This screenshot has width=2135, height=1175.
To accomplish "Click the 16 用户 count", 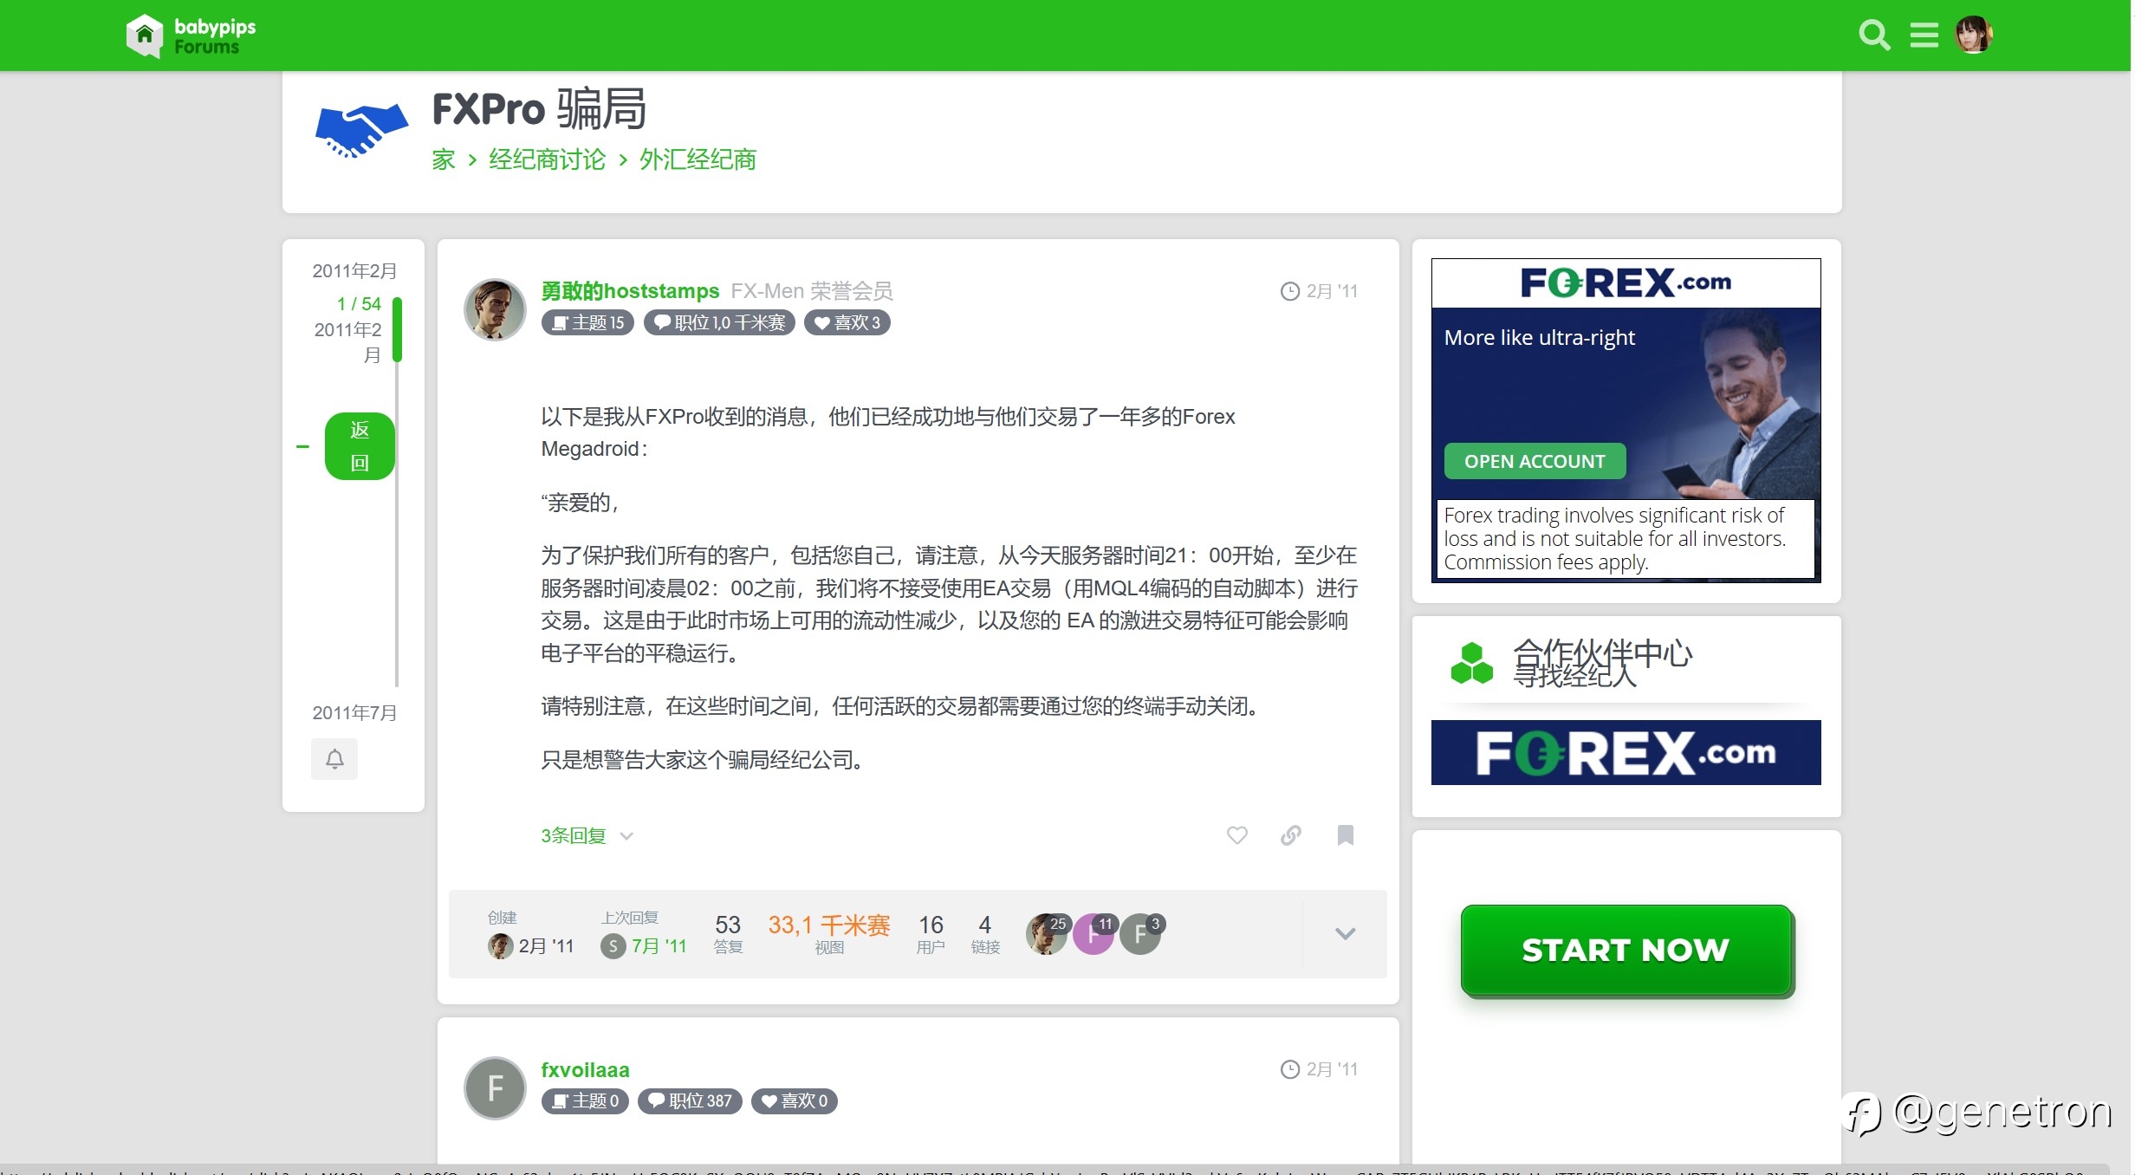I will (931, 934).
